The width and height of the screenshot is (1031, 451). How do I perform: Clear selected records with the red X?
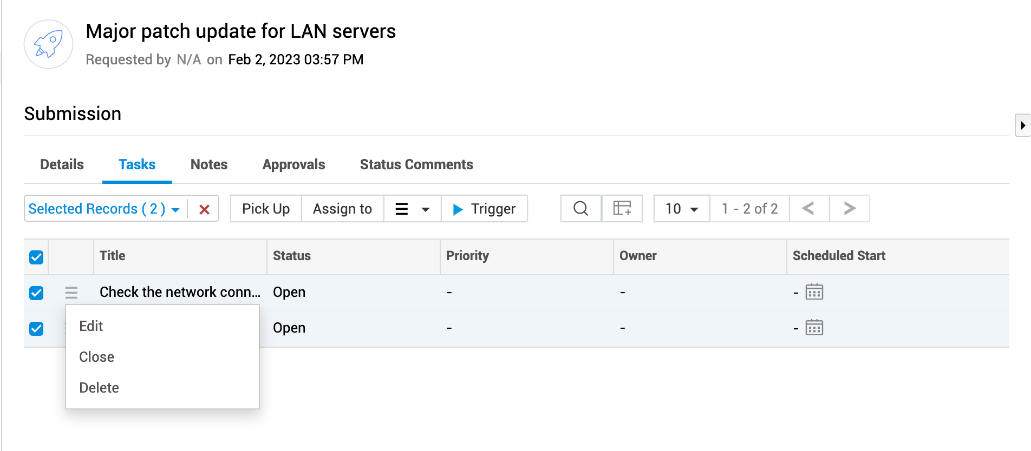pyautogui.click(x=204, y=209)
